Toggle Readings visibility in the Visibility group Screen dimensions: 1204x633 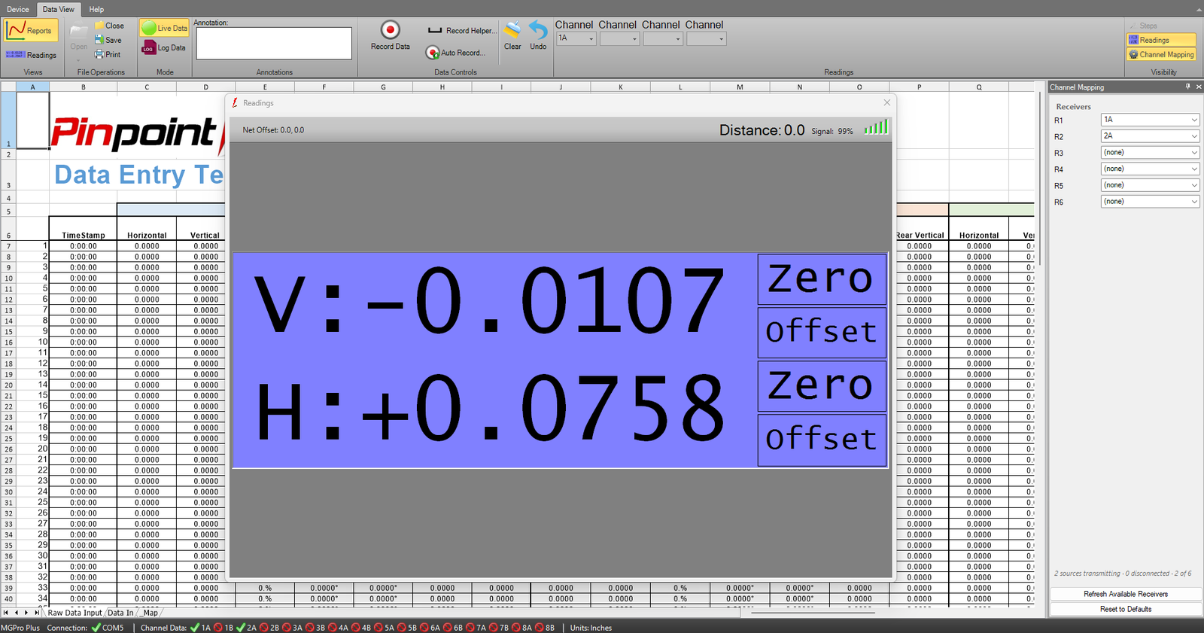[1160, 40]
